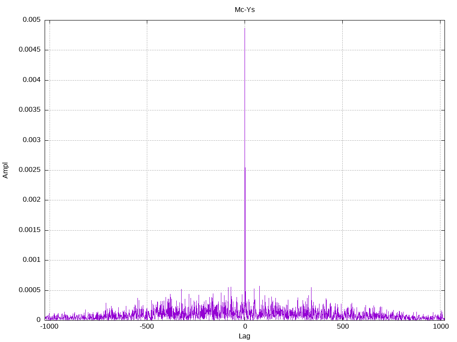Screen dimensions: 457x342
Task: Select the 0.003 y-axis tick label
Action: [31, 140]
